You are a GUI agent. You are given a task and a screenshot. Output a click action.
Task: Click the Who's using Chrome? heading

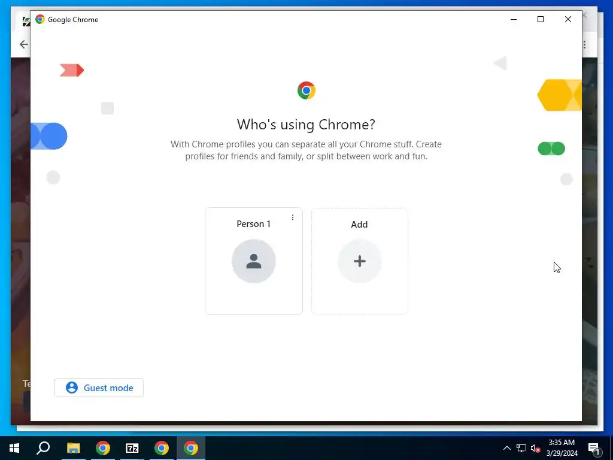(306, 125)
